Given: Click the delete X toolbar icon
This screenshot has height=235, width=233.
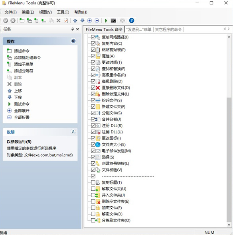Looking at the screenshot, I should pos(59,20).
